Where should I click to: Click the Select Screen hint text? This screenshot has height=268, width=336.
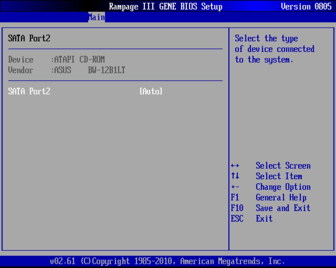click(x=283, y=166)
